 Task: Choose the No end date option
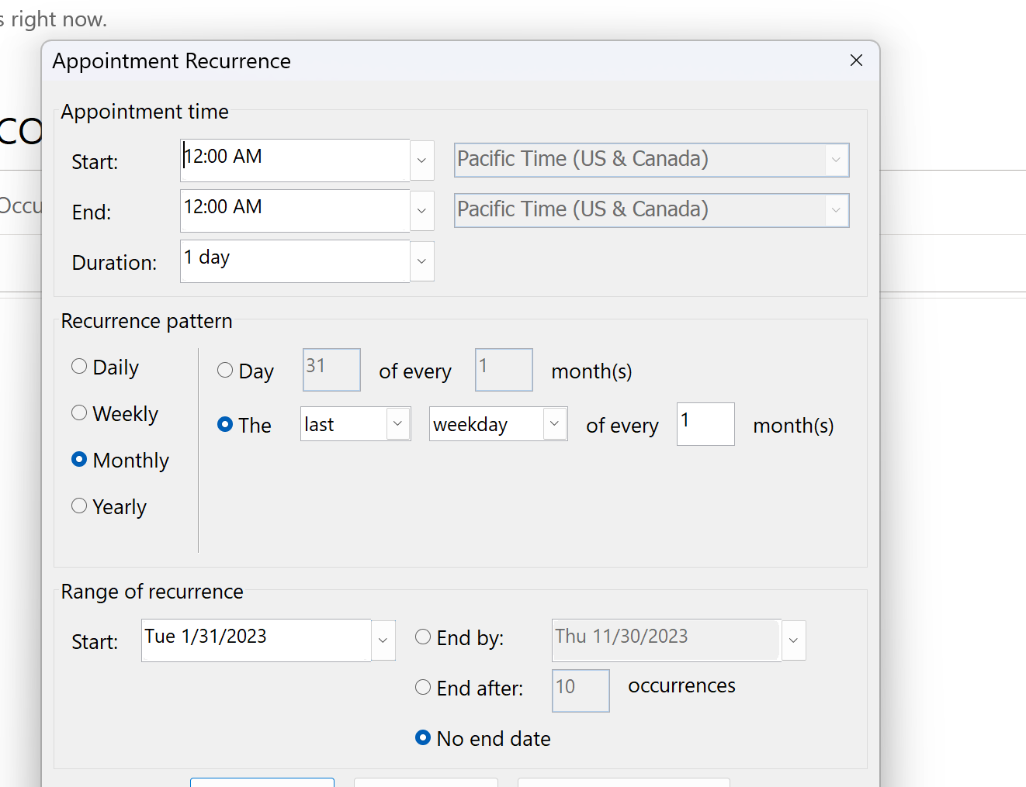pyautogui.click(x=423, y=738)
